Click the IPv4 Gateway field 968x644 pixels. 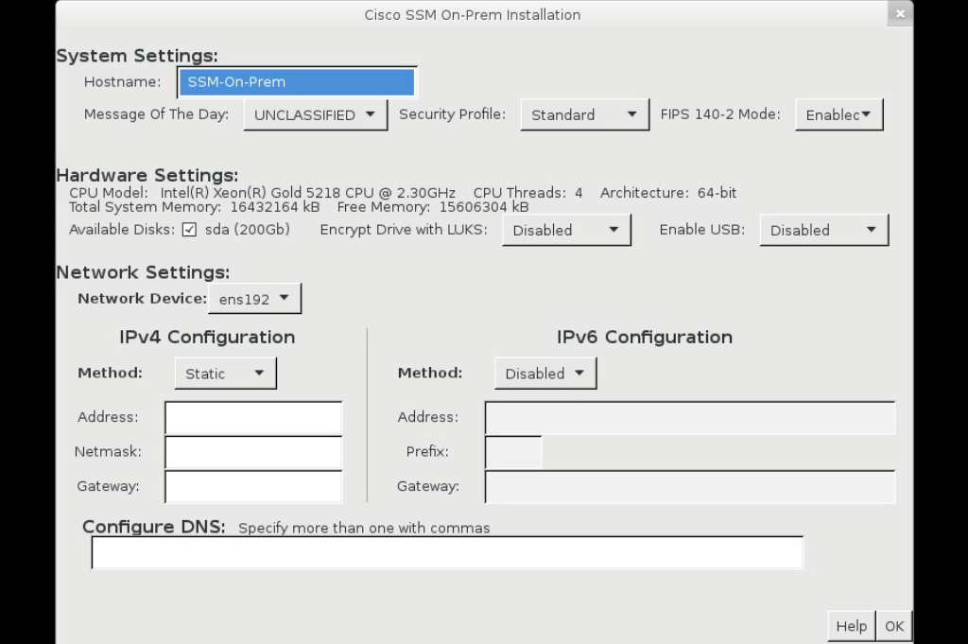[x=253, y=487]
